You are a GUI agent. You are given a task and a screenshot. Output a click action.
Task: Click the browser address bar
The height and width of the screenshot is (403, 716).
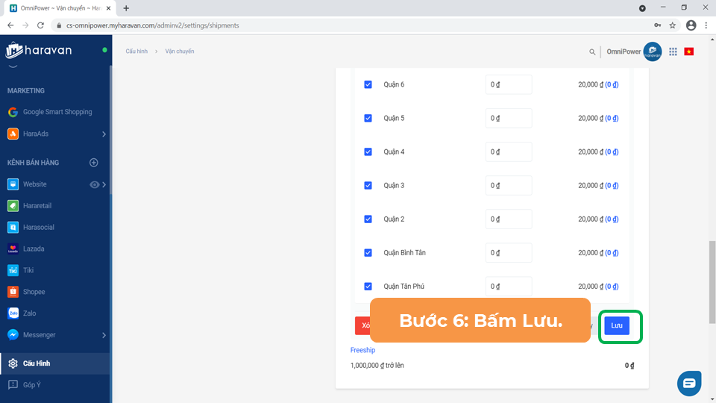tap(351, 25)
